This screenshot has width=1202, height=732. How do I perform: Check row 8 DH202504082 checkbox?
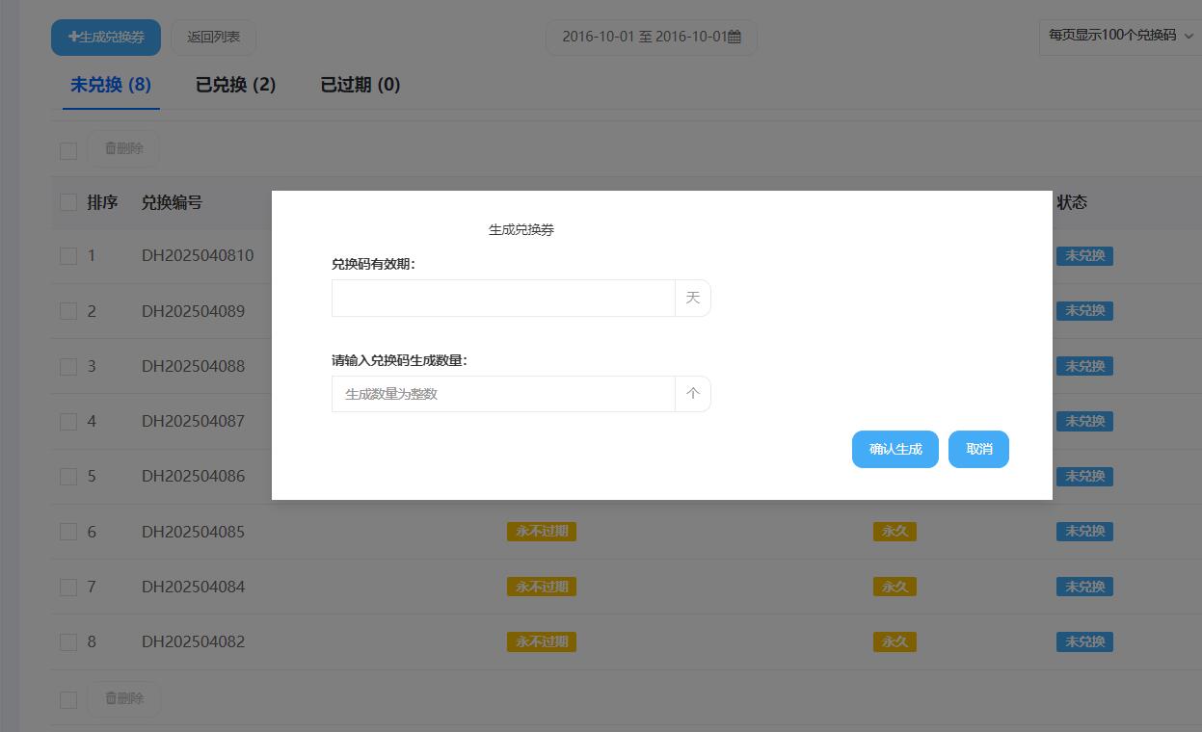pyautogui.click(x=68, y=641)
